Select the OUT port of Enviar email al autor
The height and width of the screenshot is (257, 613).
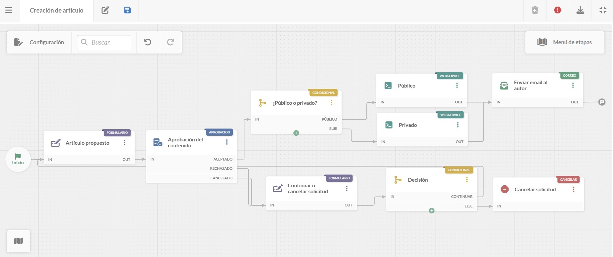point(575,102)
